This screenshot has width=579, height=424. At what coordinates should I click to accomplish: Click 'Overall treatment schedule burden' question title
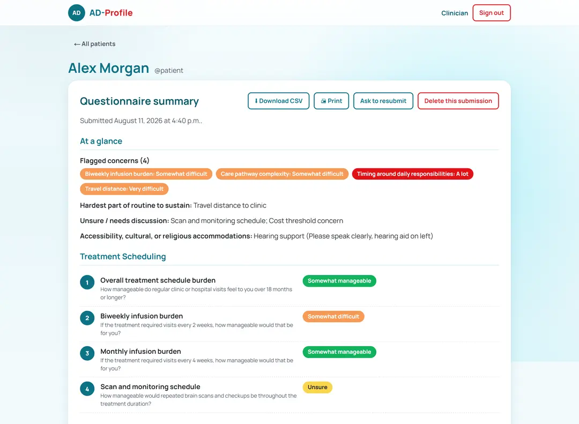[x=158, y=280]
